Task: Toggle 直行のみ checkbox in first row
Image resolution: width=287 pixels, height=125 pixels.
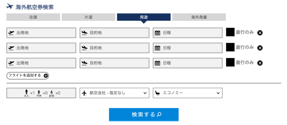Action: coord(230,32)
